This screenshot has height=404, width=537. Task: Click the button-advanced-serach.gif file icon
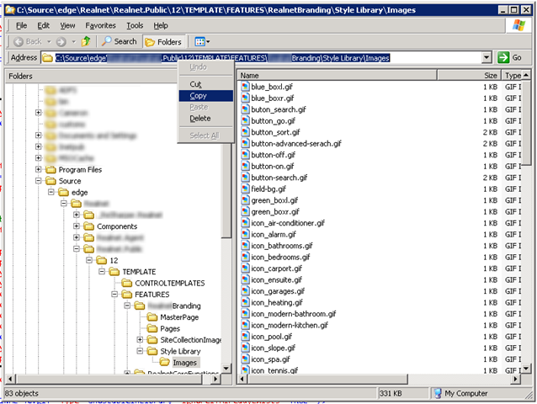(245, 143)
